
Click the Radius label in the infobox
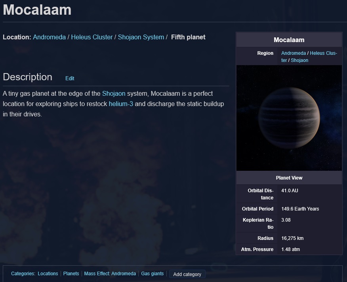coord(265,238)
